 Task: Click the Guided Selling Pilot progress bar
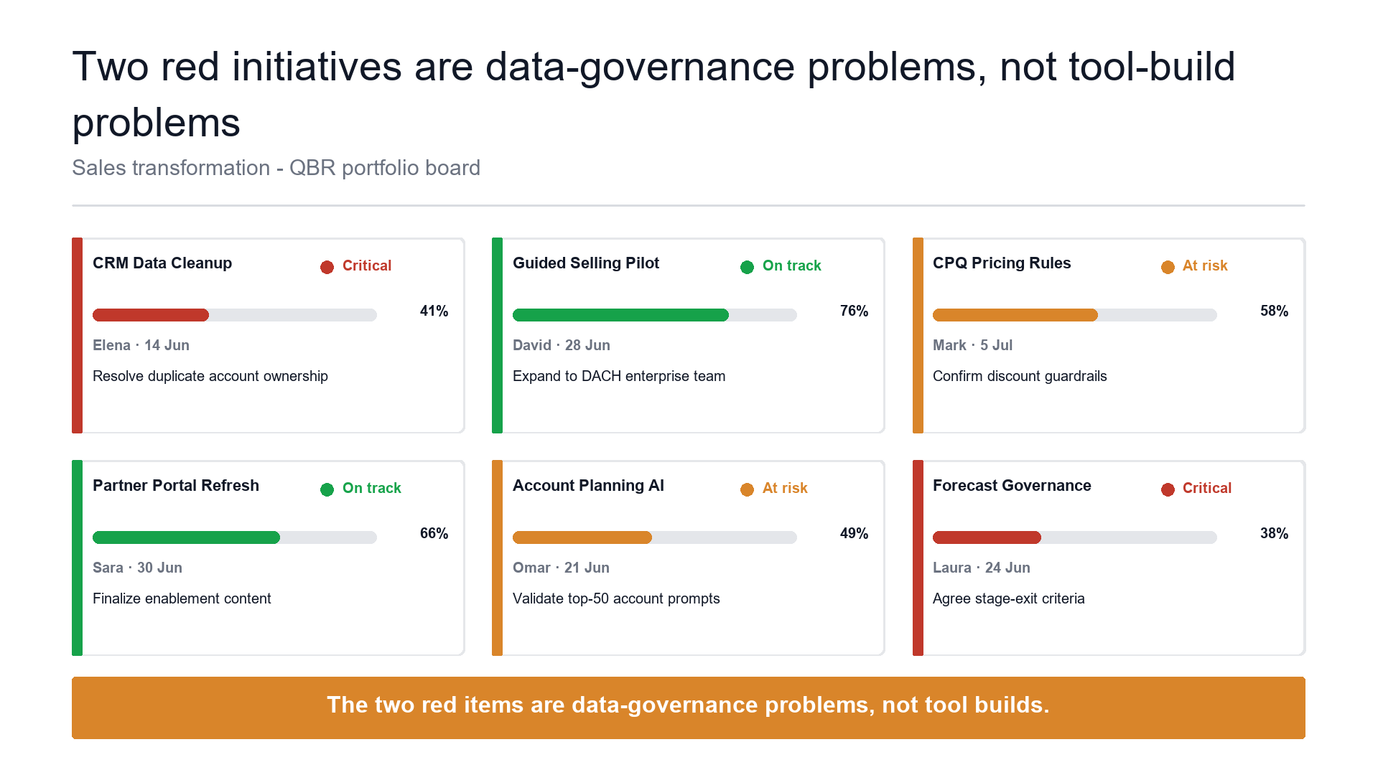(x=655, y=315)
